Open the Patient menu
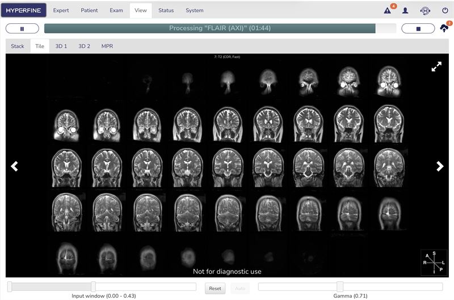Screen dimensions: 454x300 click(89, 10)
